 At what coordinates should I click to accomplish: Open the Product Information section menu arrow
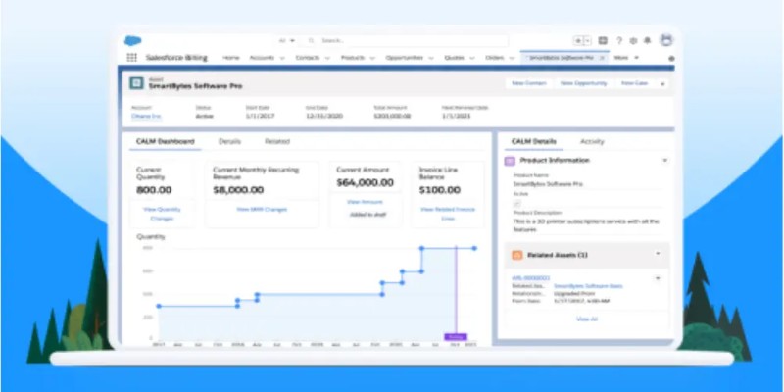(665, 161)
